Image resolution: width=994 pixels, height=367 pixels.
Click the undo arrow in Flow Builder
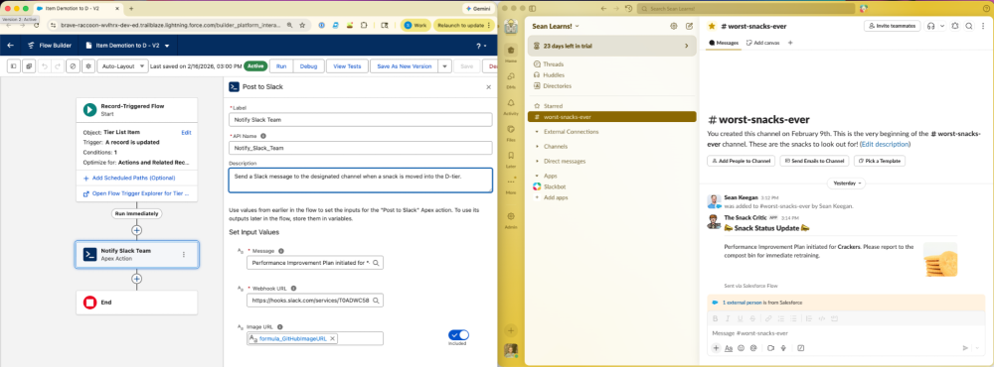click(x=44, y=65)
